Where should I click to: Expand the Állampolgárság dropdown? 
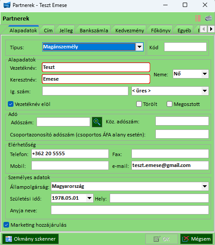click(205, 186)
